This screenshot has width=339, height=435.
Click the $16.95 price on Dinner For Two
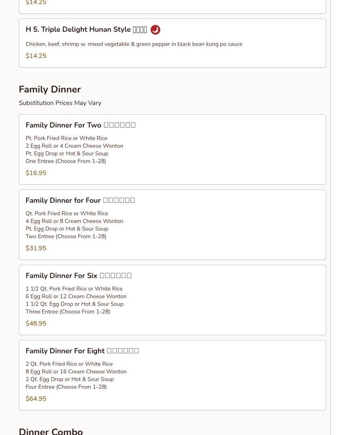(x=36, y=173)
